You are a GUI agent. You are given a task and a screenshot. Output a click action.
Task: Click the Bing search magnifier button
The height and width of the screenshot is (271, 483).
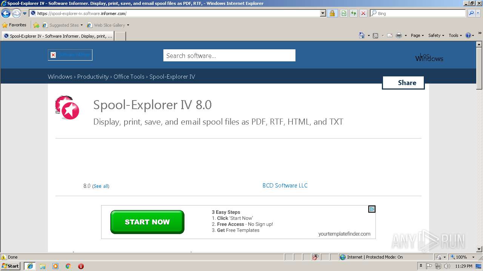(x=471, y=13)
